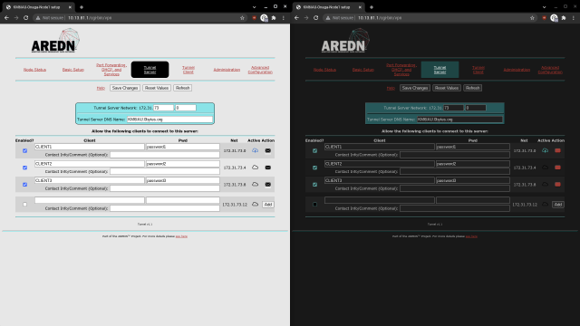This screenshot has width=580, height=326.
Task: Uncheck CLIENT3 enabled checkbox in left window
Action: [24, 185]
